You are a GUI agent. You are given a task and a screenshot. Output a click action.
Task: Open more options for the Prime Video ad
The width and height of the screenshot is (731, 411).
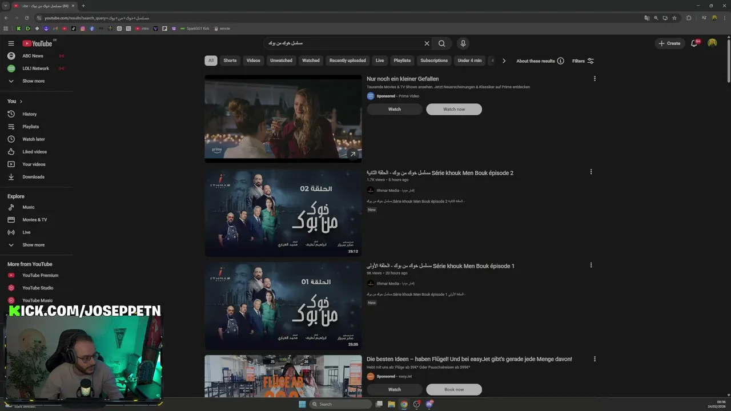pyautogui.click(x=595, y=79)
